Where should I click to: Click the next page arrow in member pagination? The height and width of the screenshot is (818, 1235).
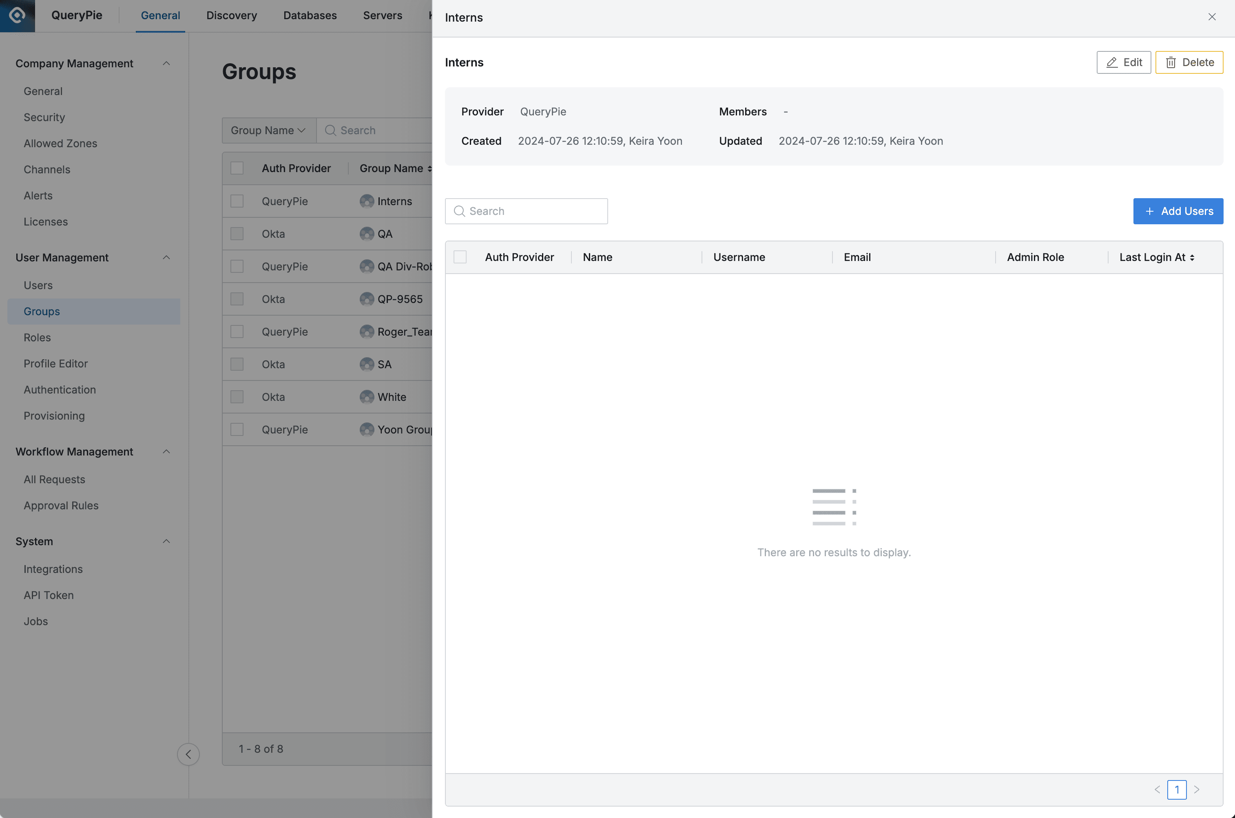1197,789
